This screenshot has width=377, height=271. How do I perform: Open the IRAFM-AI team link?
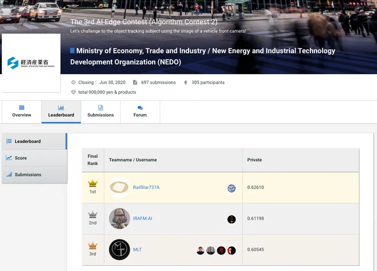click(142, 218)
